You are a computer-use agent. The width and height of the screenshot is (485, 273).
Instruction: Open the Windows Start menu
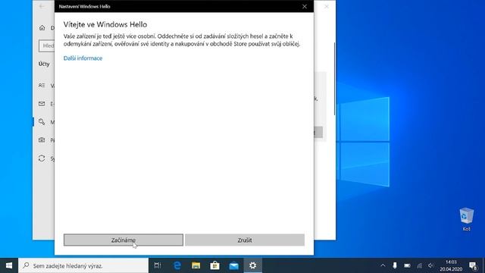(9, 265)
